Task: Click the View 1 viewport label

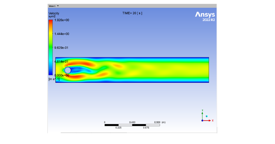Action: pyautogui.click(x=52, y=6)
